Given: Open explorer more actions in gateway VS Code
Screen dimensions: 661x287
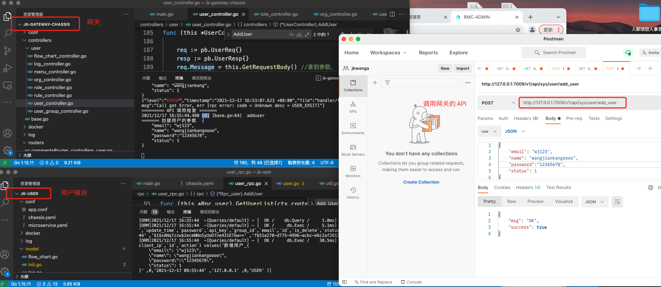Looking at the screenshot, I should 126,14.
